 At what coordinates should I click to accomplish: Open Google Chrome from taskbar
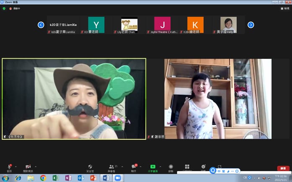click(x=43, y=178)
